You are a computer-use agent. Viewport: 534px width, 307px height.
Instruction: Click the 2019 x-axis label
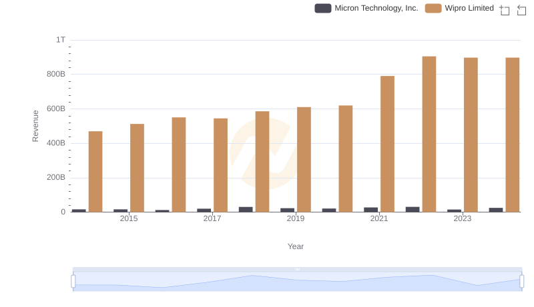[x=296, y=218]
